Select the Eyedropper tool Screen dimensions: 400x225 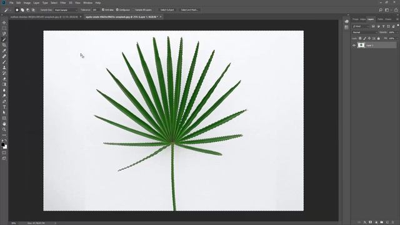coord(4,51)
